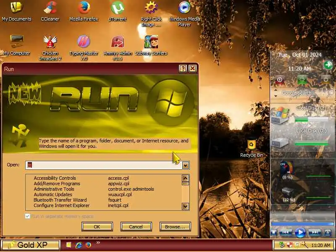
Task: Click into the Open text field
Action: tap(104, 165)
